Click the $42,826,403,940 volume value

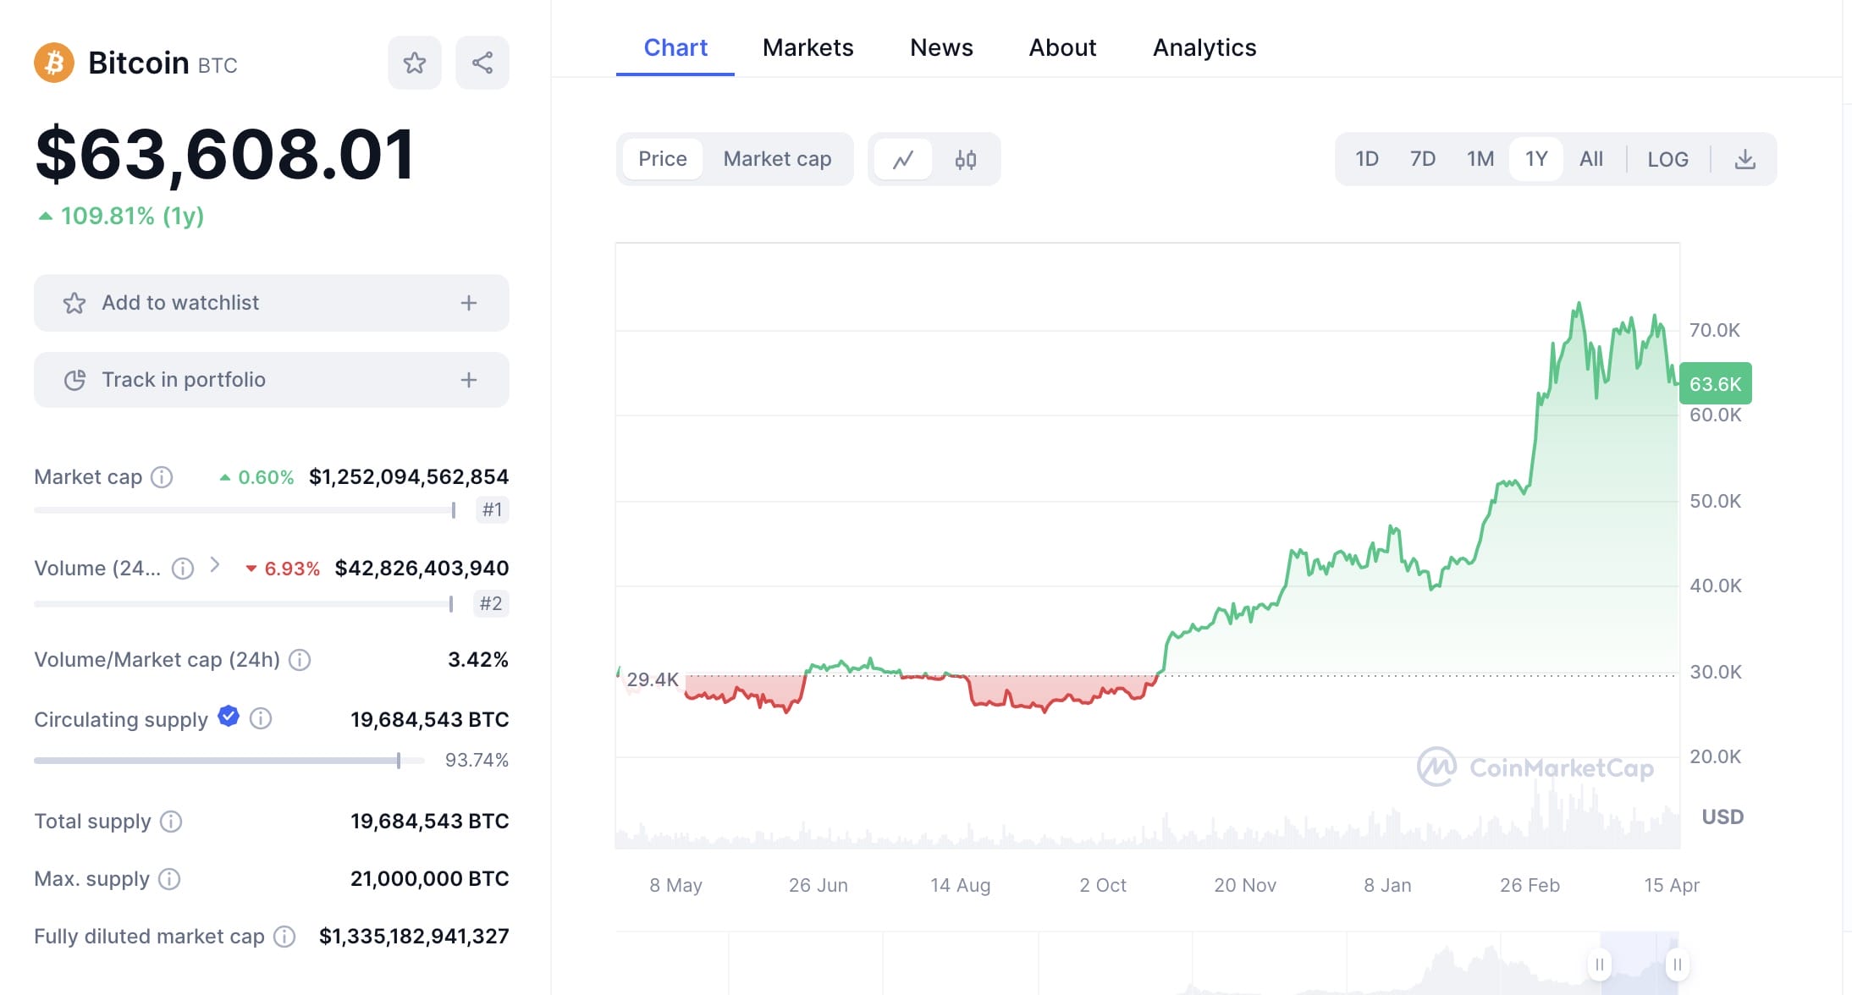422,569
